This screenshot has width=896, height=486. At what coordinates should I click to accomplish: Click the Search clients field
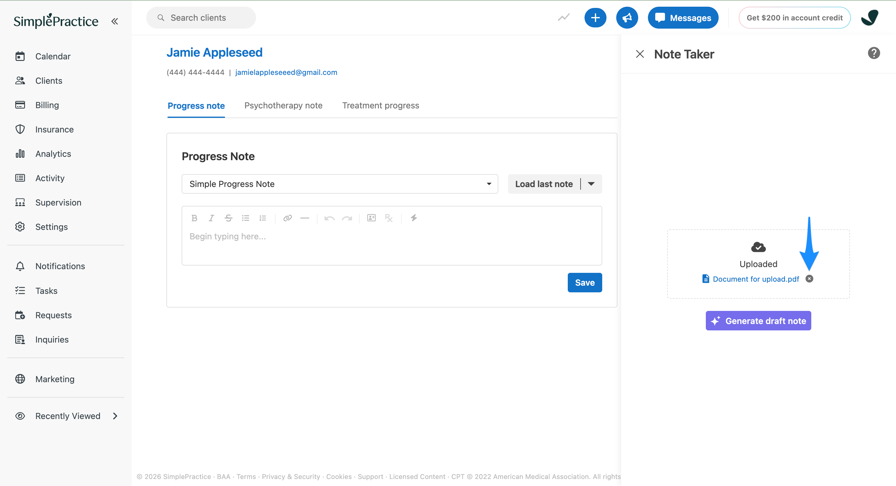click(201, 18)
